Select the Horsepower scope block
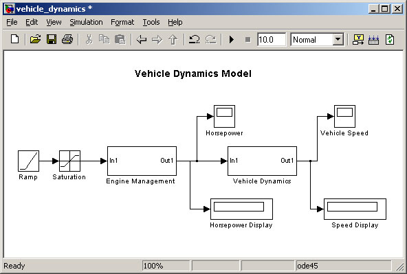 pos(225,116)
